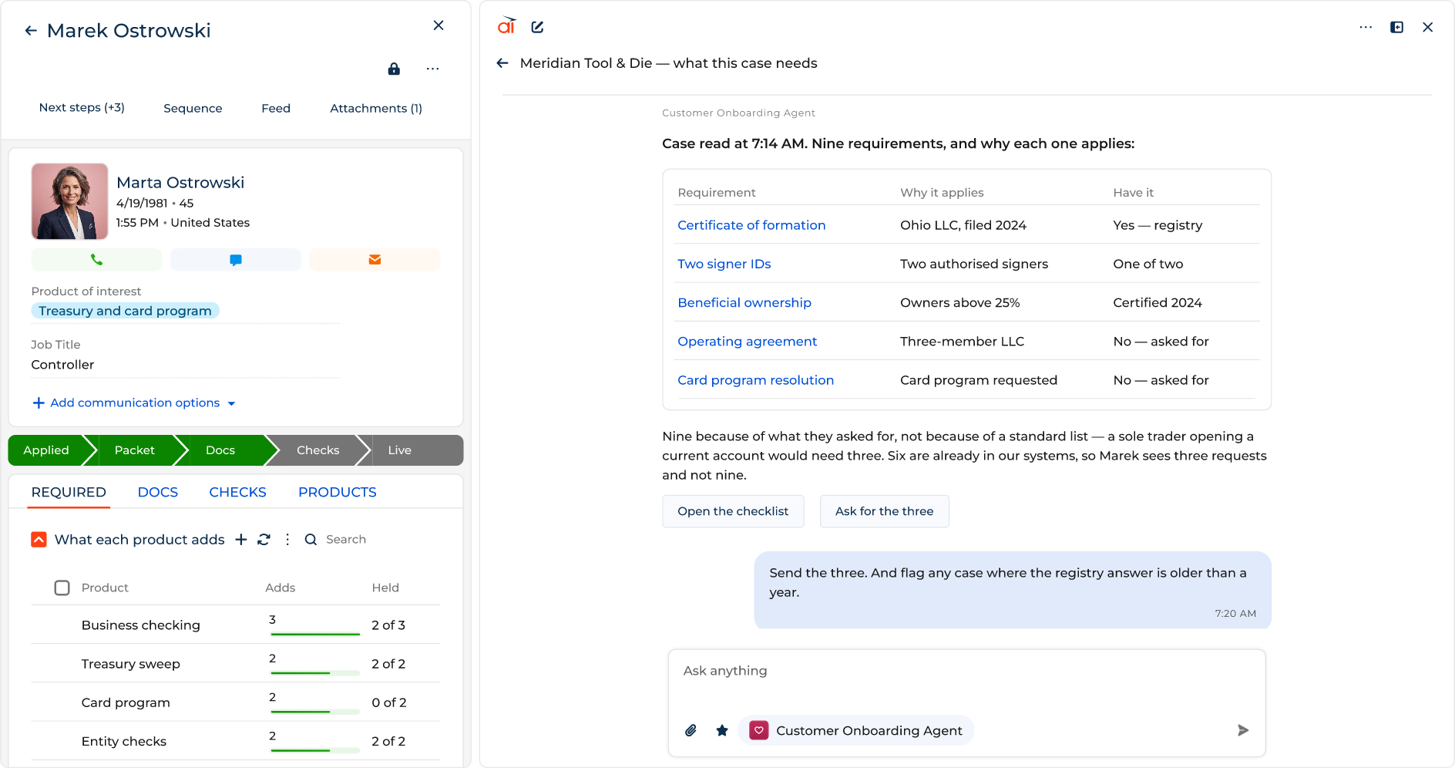Click the lock icon in record header
This screenshot has height=768, width=1455.
click(x=394, y=69)
